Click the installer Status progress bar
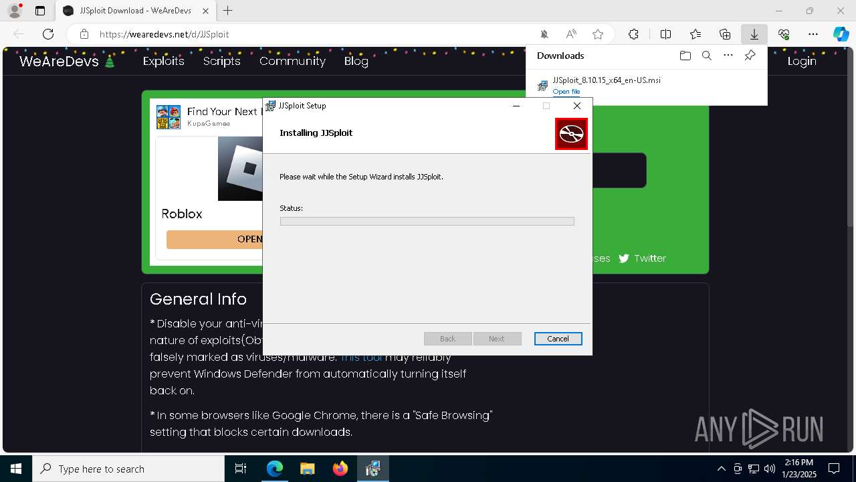 click(x=427, y=221)
